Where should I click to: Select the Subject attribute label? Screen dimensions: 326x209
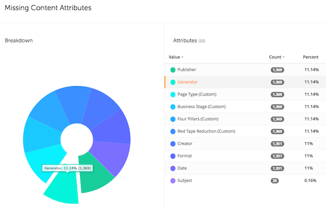[185, 181]
